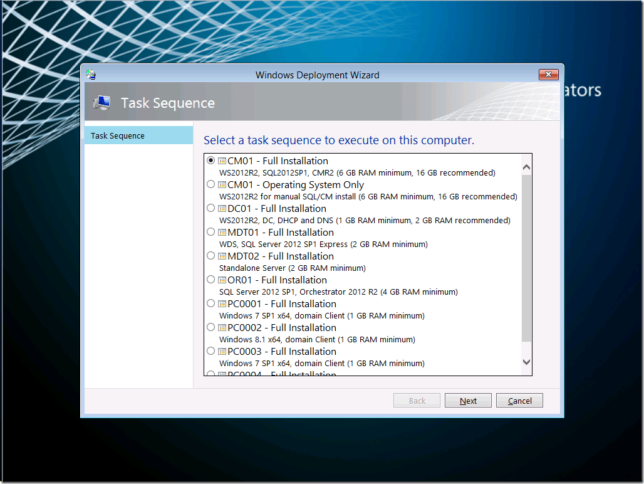This screenshot has width=644, height=484.
Task: Choose OR01 - Full Installation radio button
Action: click(210, 280)
